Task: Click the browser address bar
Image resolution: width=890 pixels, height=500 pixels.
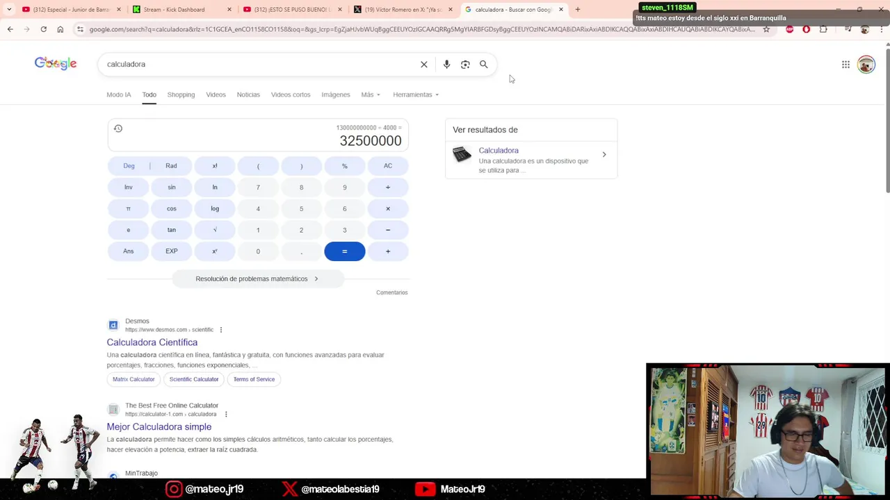Action: click(x=421, y=29)
